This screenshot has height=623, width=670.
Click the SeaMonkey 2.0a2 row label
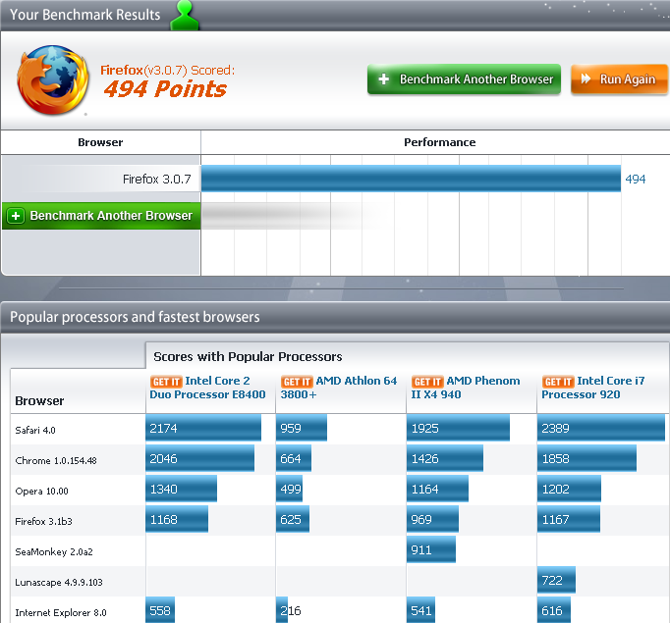tap(54, 551)
